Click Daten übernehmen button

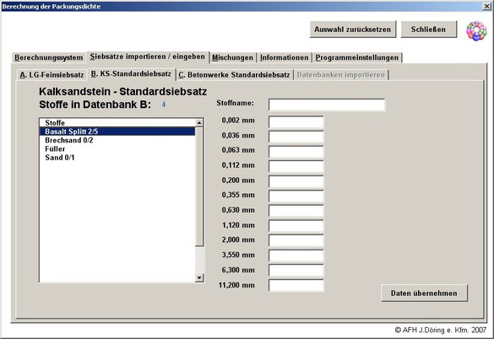424,293
